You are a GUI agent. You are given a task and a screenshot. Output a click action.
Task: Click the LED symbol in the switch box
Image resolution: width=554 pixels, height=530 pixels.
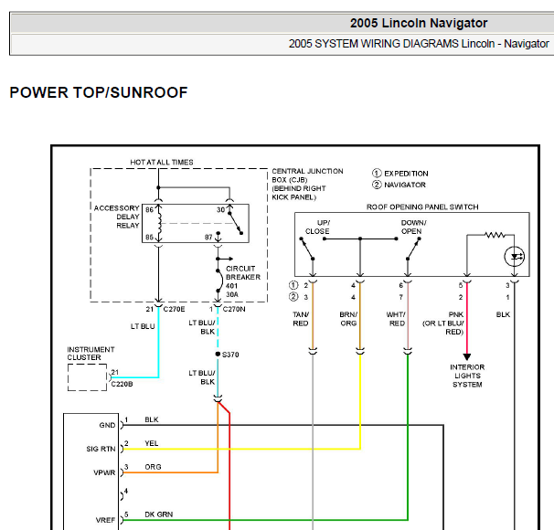tap(515, 257)
